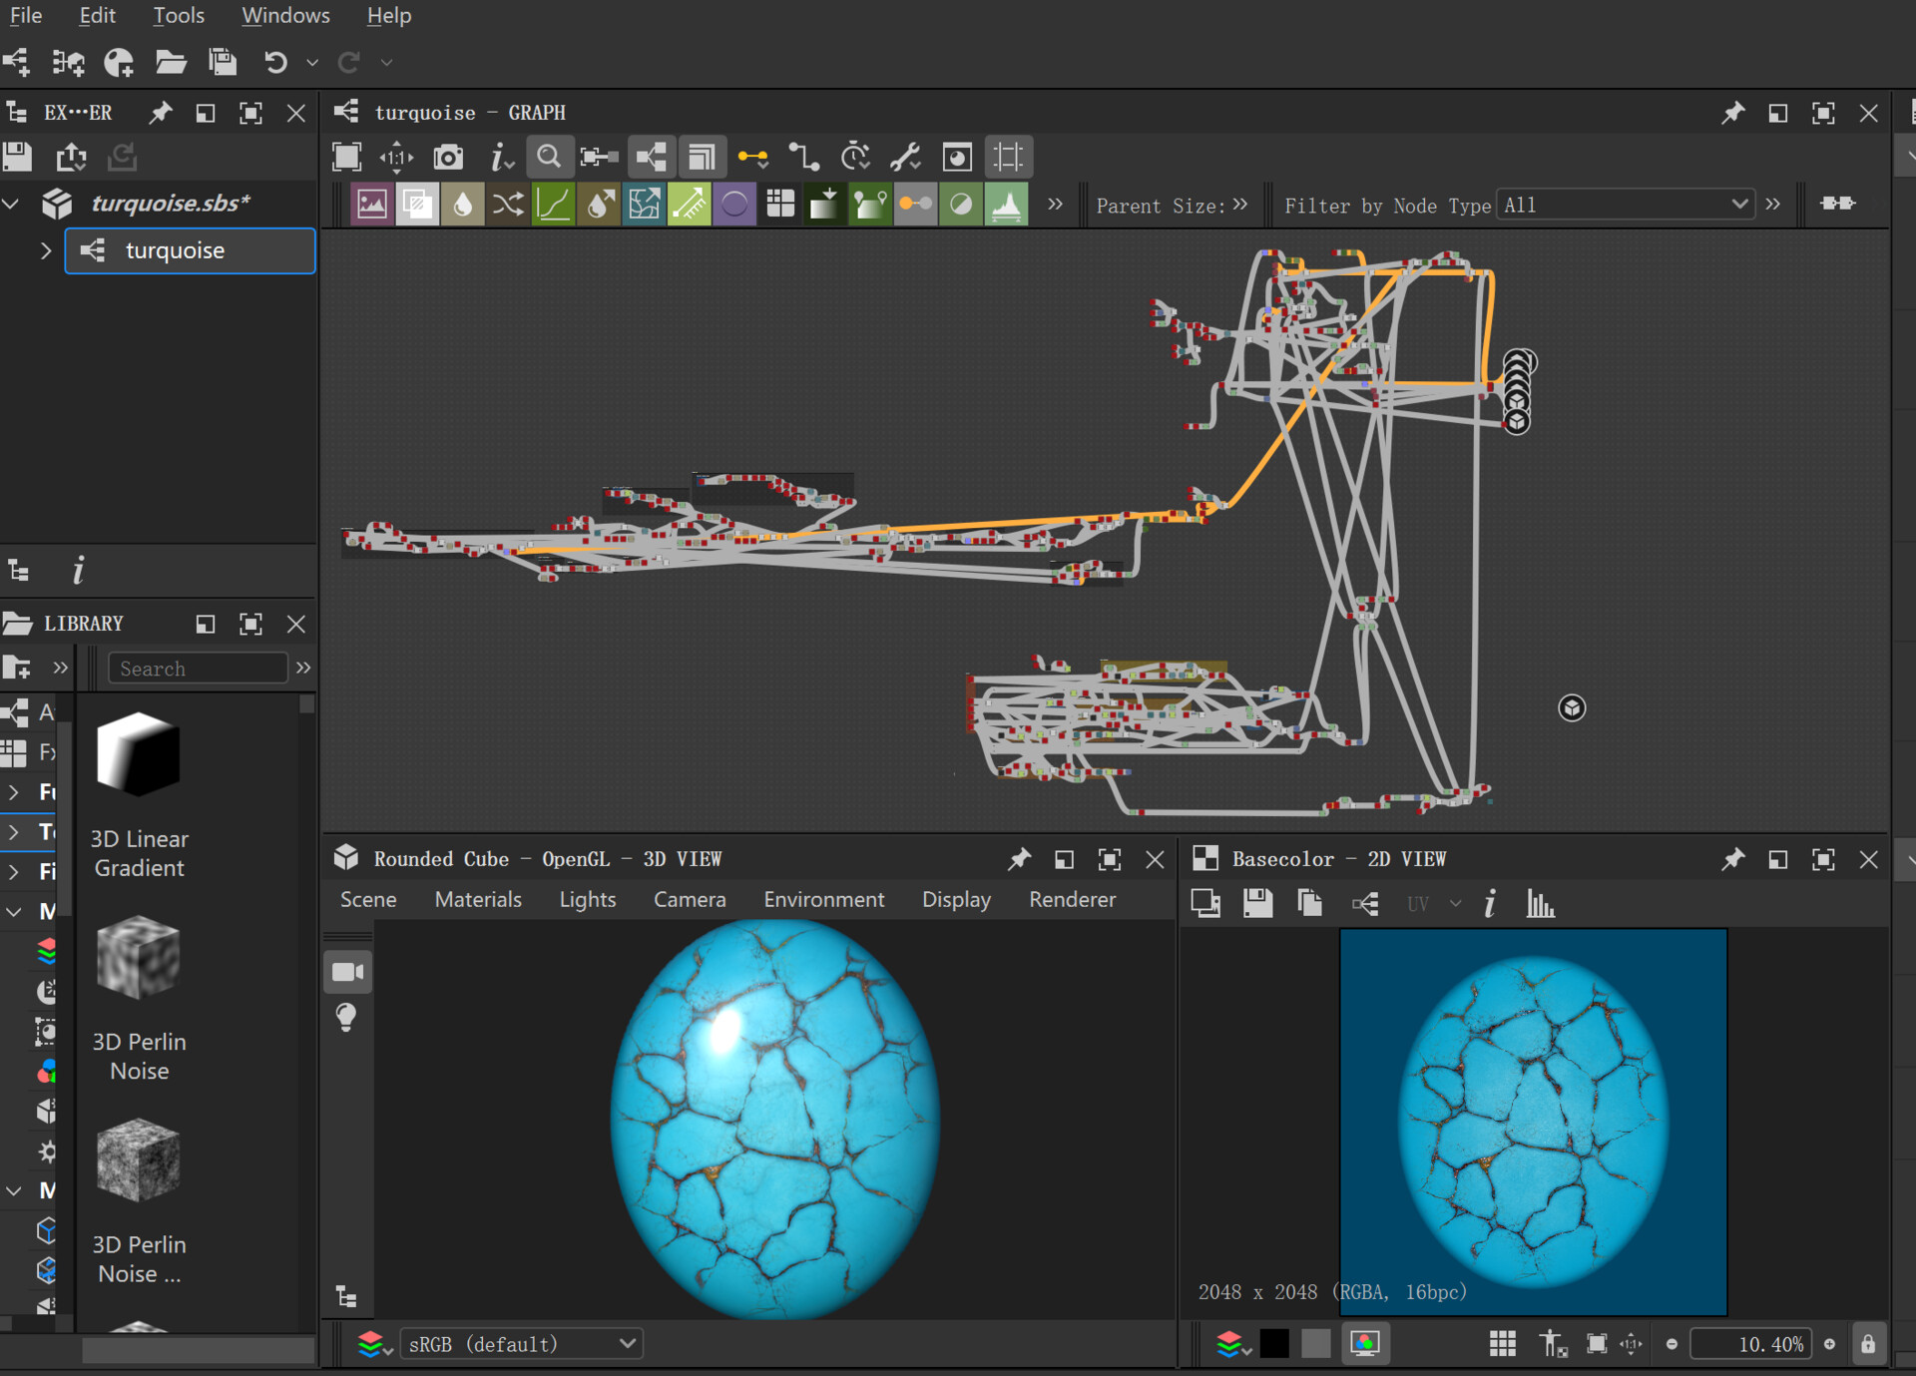Select the black background color swatch
This screenshot has height=1376, width=1916.
(x=1274, y=1344)
